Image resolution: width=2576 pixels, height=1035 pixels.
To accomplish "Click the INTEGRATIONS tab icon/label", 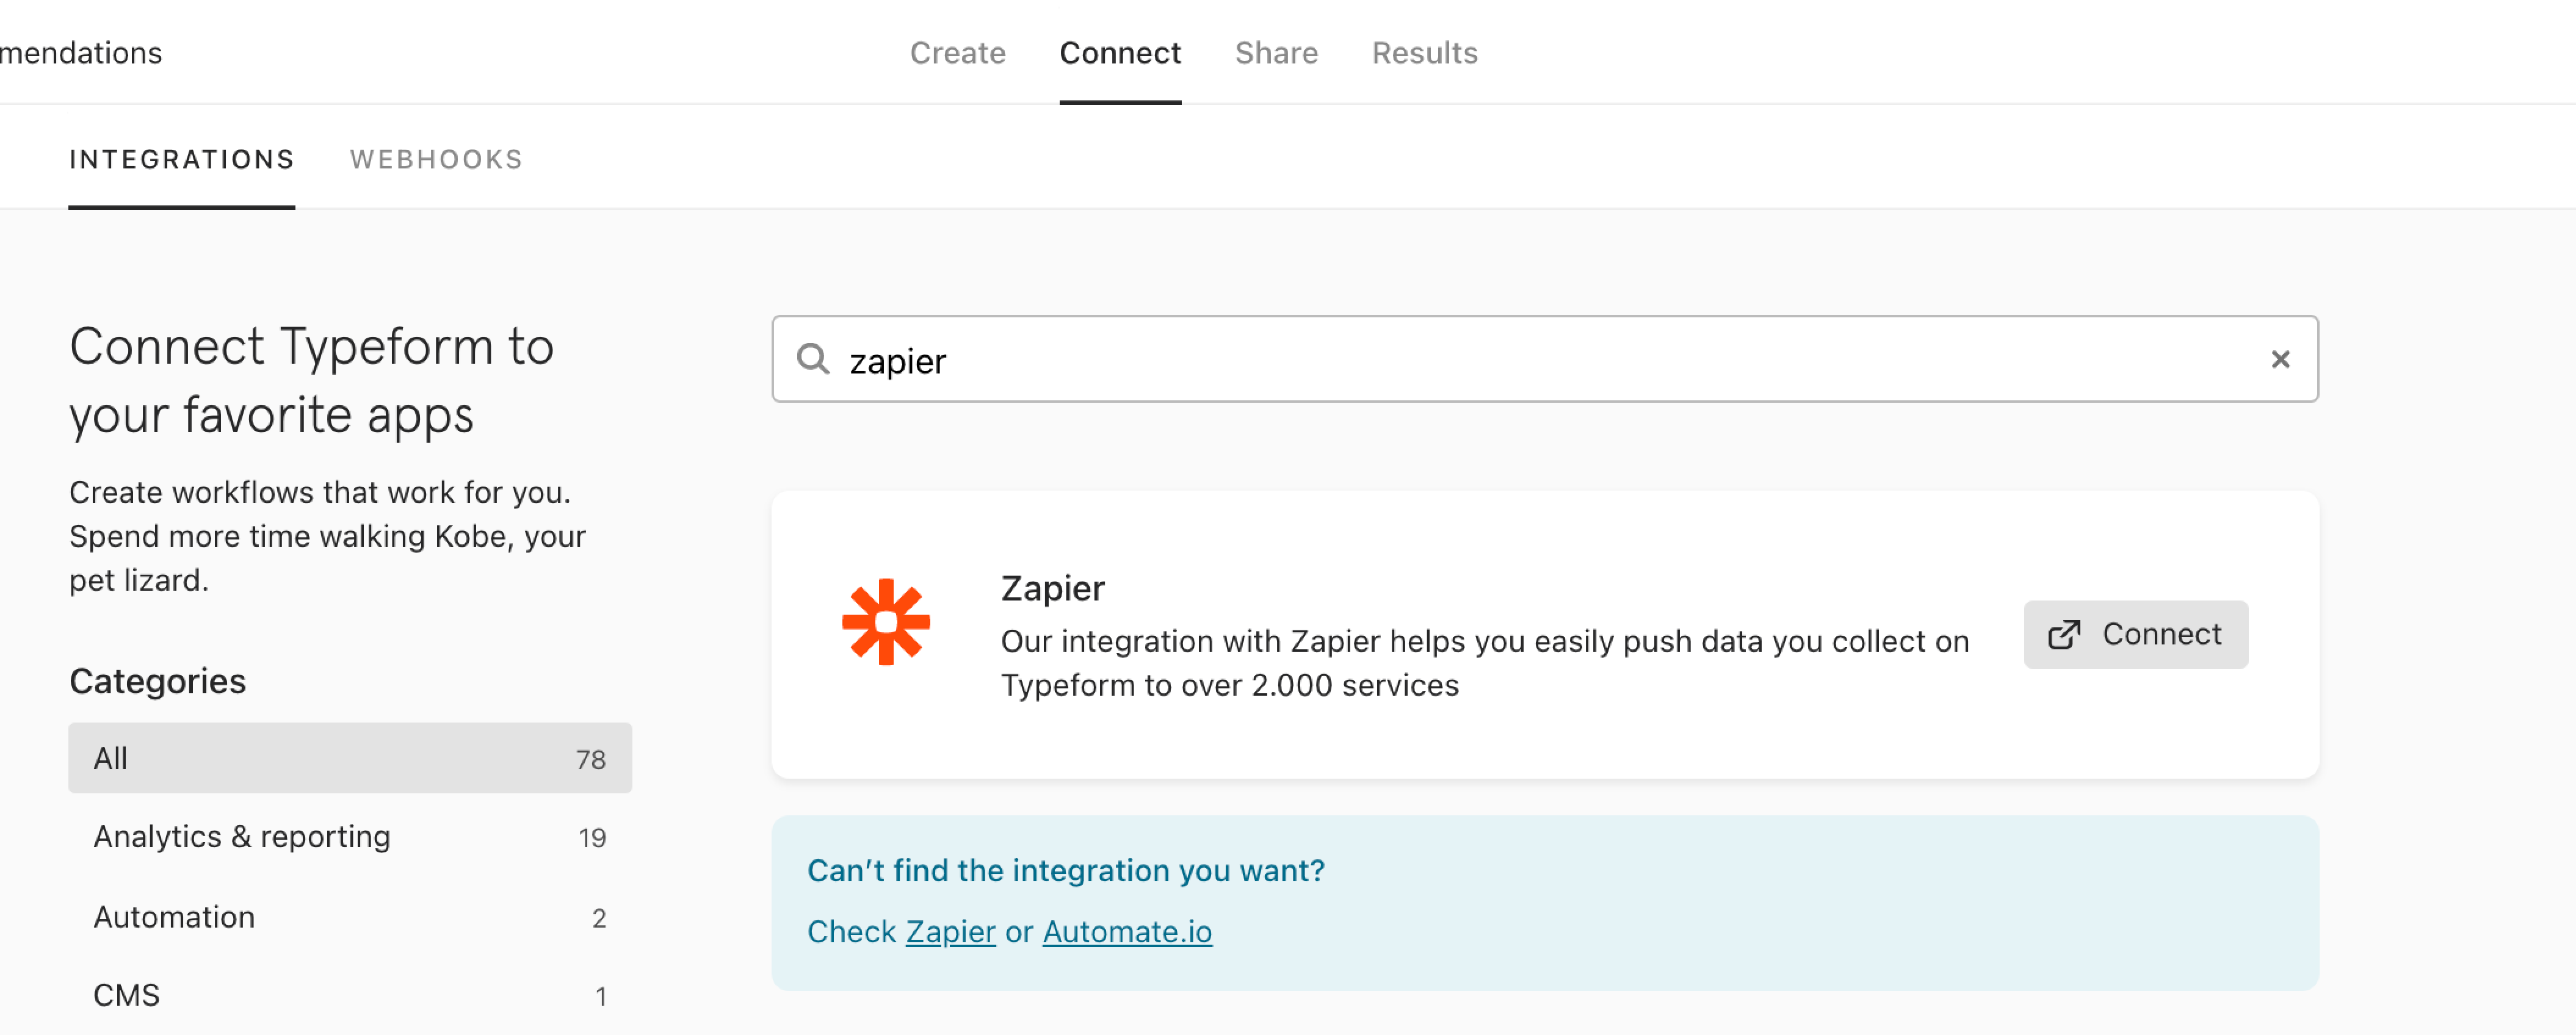I will click(181, 159).
